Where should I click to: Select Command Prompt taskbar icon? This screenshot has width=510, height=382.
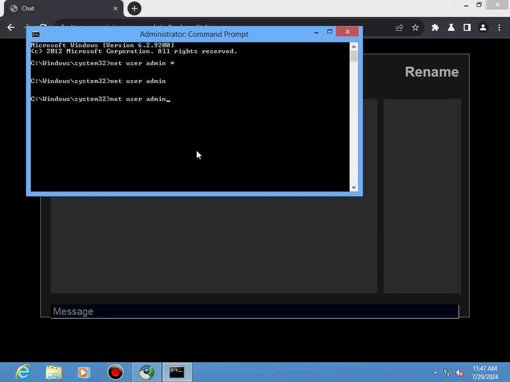pos(177,372)
